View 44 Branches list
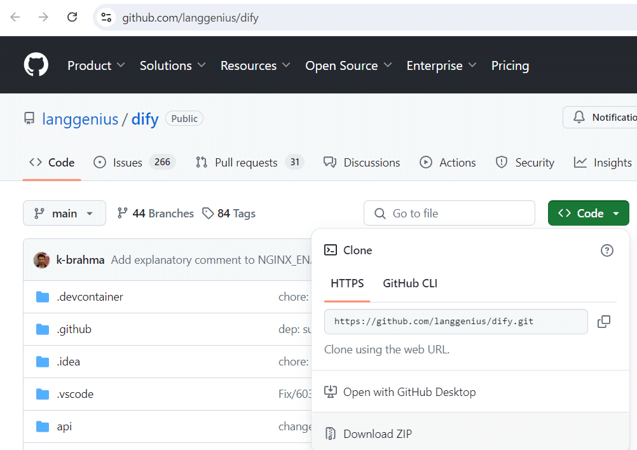The width and height of the screenshot is (637, 450). 156,213
